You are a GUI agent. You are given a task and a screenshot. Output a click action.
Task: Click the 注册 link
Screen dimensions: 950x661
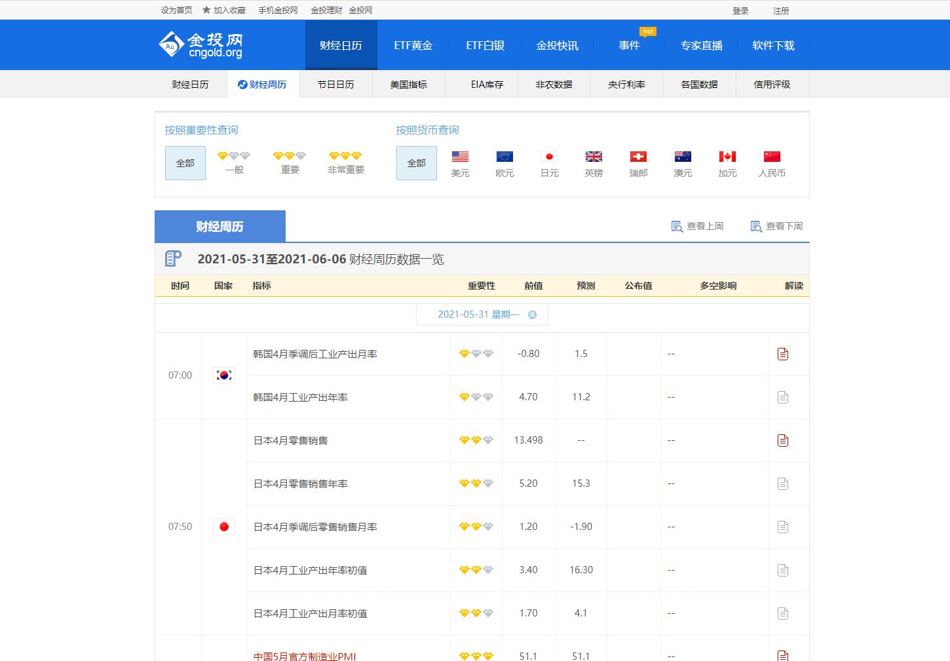[x=781, y=10]
